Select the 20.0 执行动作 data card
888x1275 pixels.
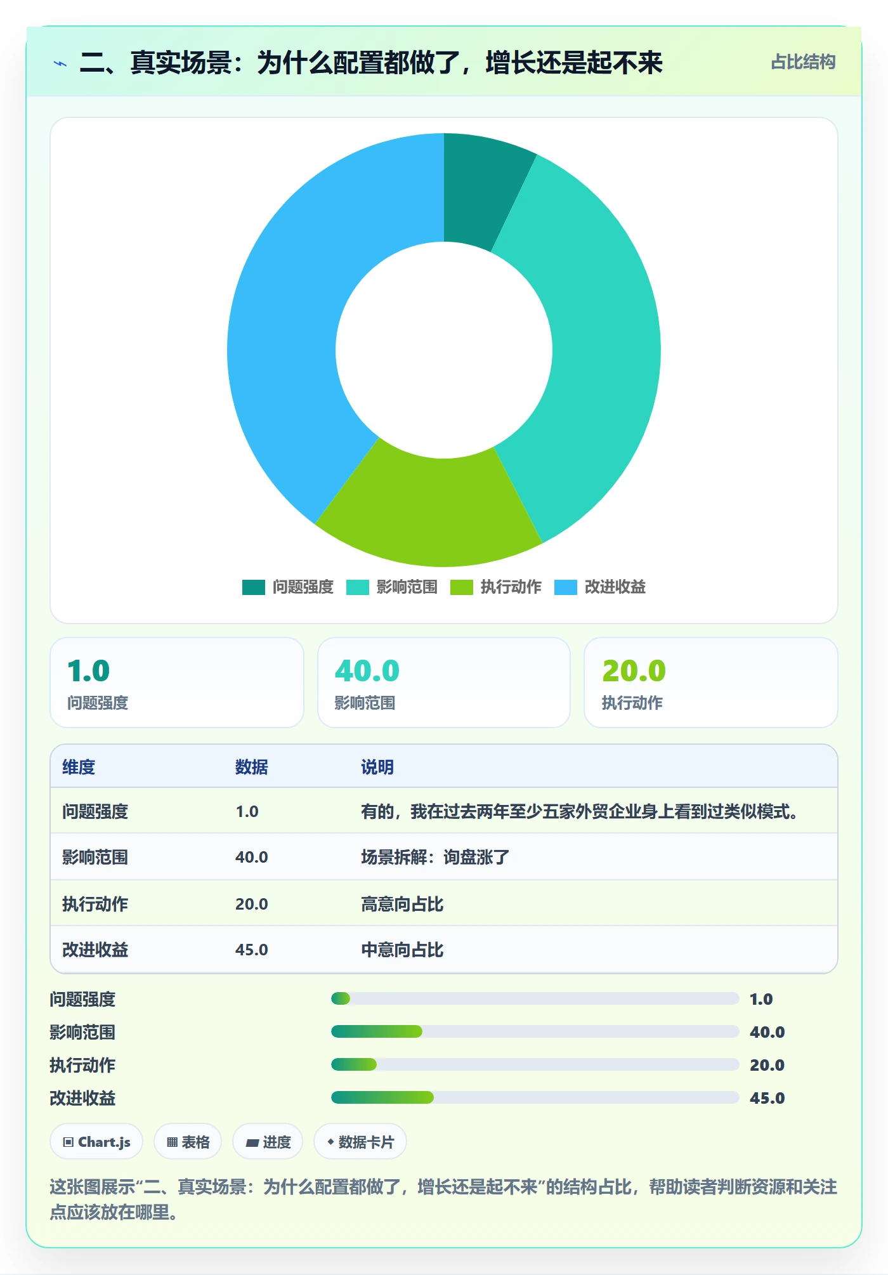click(x=711, y=683)
